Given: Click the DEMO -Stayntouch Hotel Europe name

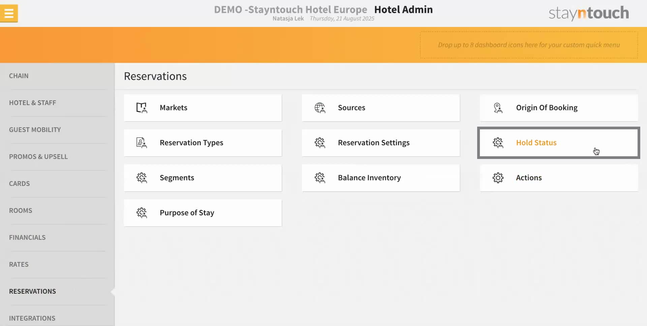Looking at the screenshot, I should point(290,9).
